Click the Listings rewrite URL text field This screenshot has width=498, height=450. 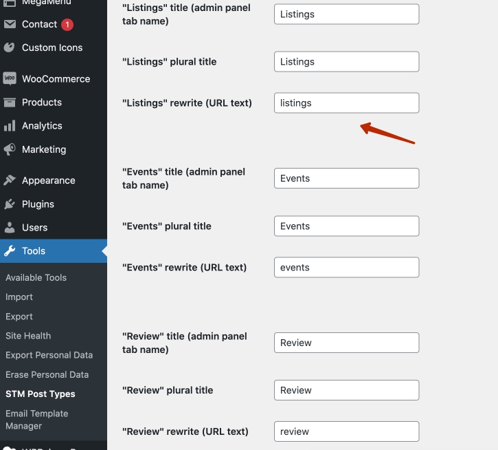tap(346, 103)
